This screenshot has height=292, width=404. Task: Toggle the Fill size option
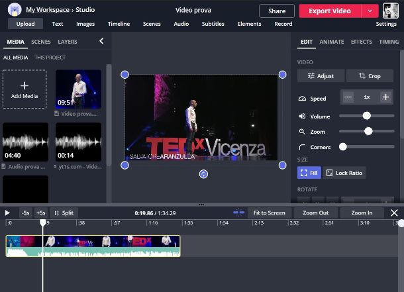click(309, 173)
